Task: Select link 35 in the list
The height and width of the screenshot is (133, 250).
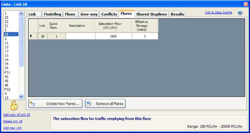Action: pyautogui.click(x=11, y=68)
